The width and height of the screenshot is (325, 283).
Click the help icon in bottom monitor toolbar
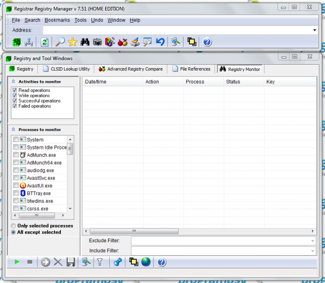pyautogui.click(x=162, y=262)
